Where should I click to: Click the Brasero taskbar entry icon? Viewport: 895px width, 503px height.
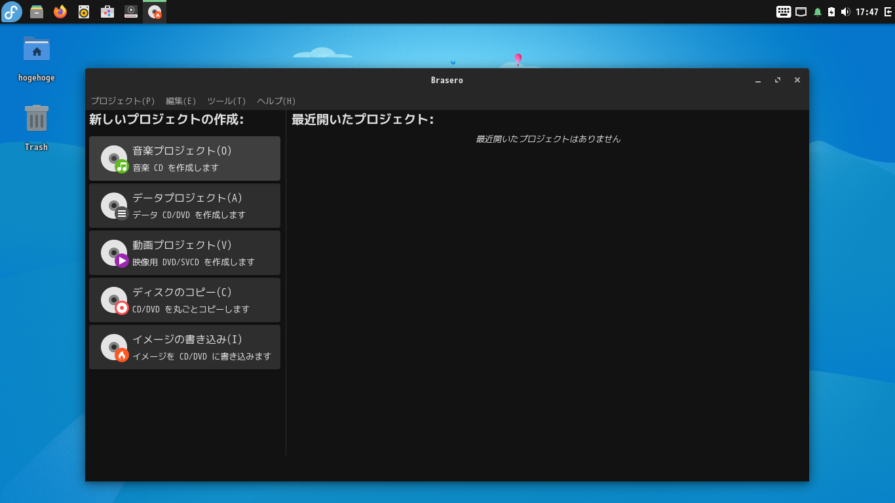click(x=155, y=12)
